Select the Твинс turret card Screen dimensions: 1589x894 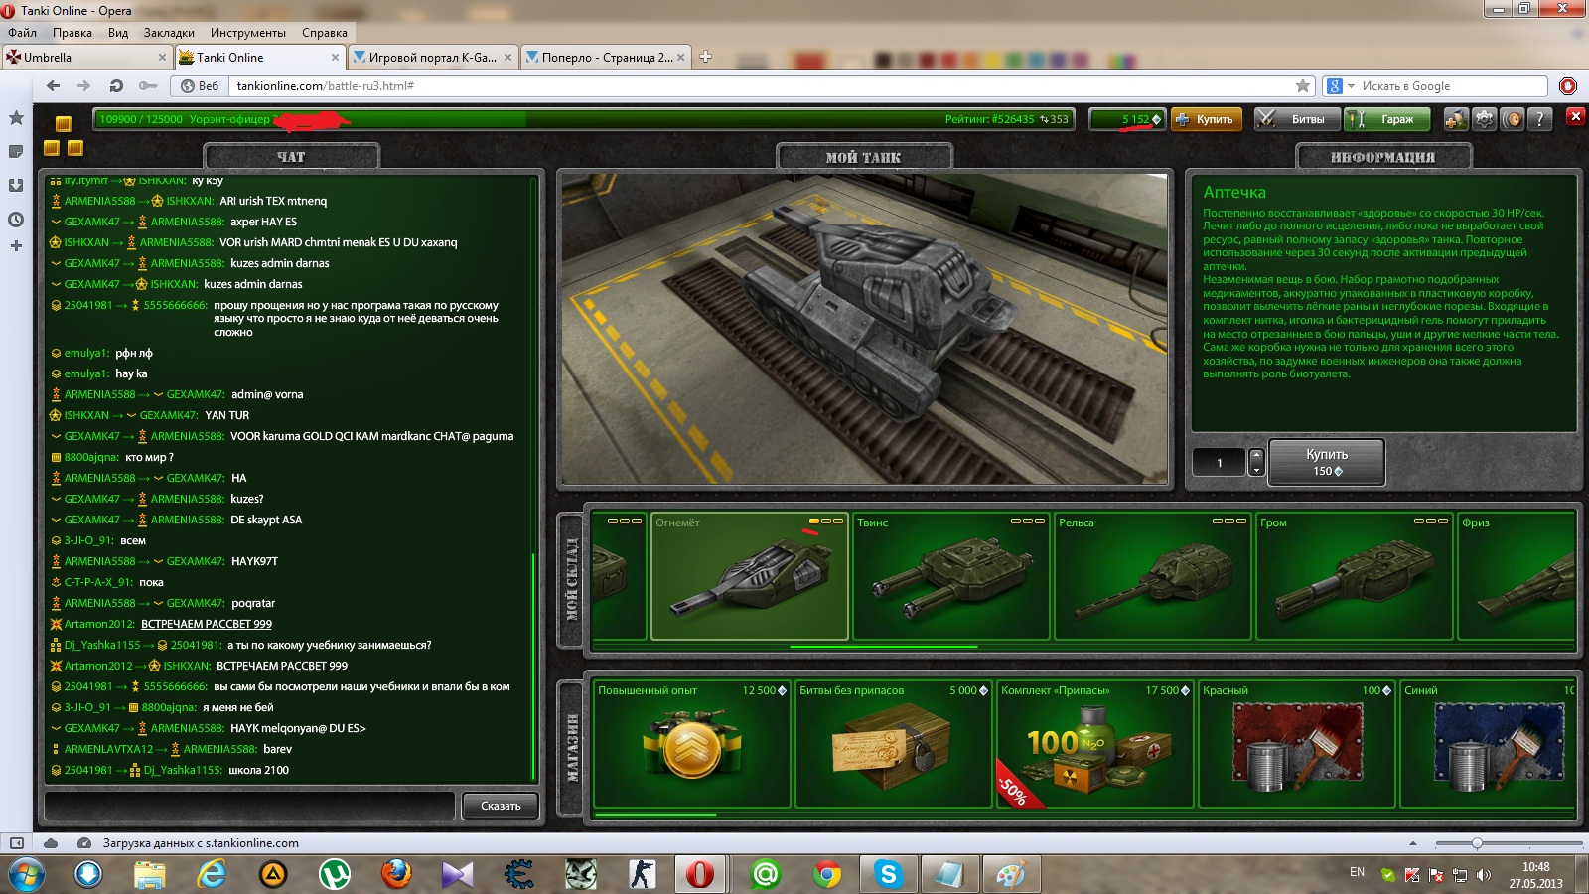coord(951,575)
